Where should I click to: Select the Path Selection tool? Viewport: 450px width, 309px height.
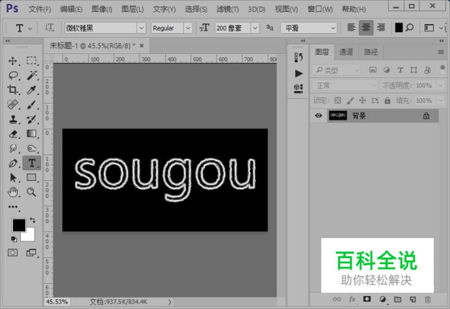click(x=12, y=178)
